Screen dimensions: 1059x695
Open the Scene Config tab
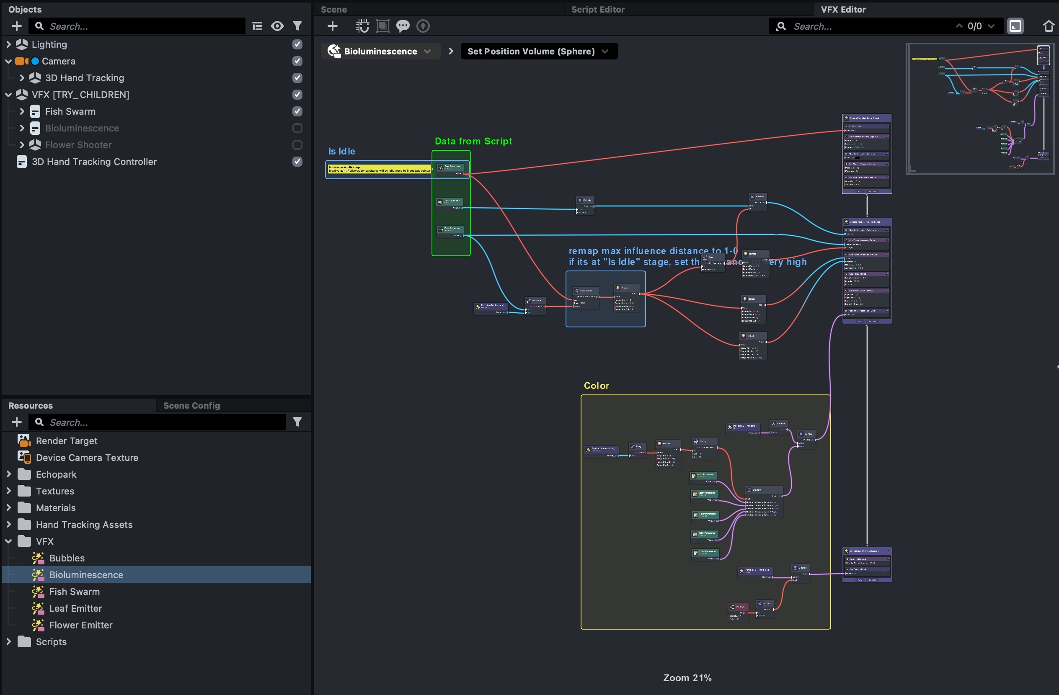click(x=191, y=406)
